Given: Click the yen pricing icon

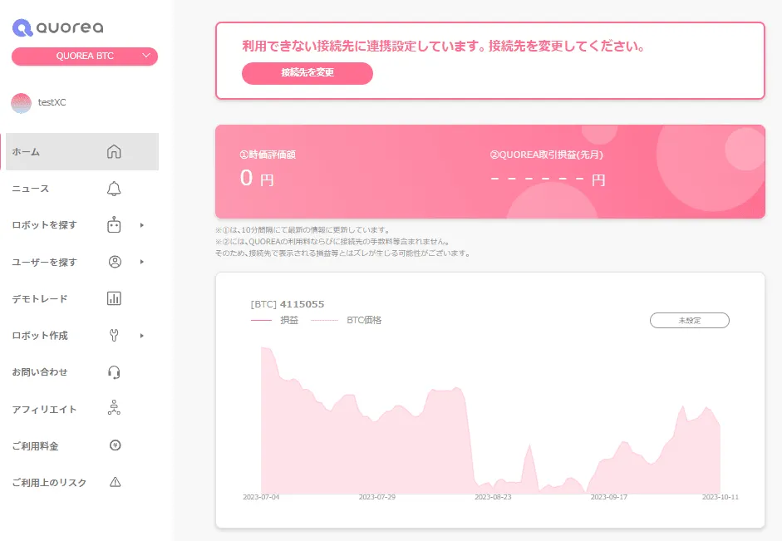Looking at the screenshot, I should (x=115, y=445).
